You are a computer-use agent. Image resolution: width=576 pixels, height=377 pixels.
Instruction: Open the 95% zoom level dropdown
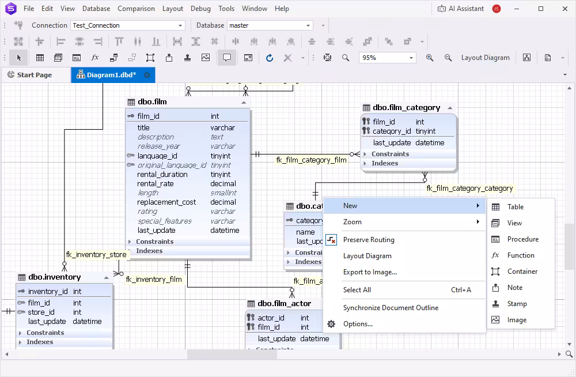pos(411,58)
